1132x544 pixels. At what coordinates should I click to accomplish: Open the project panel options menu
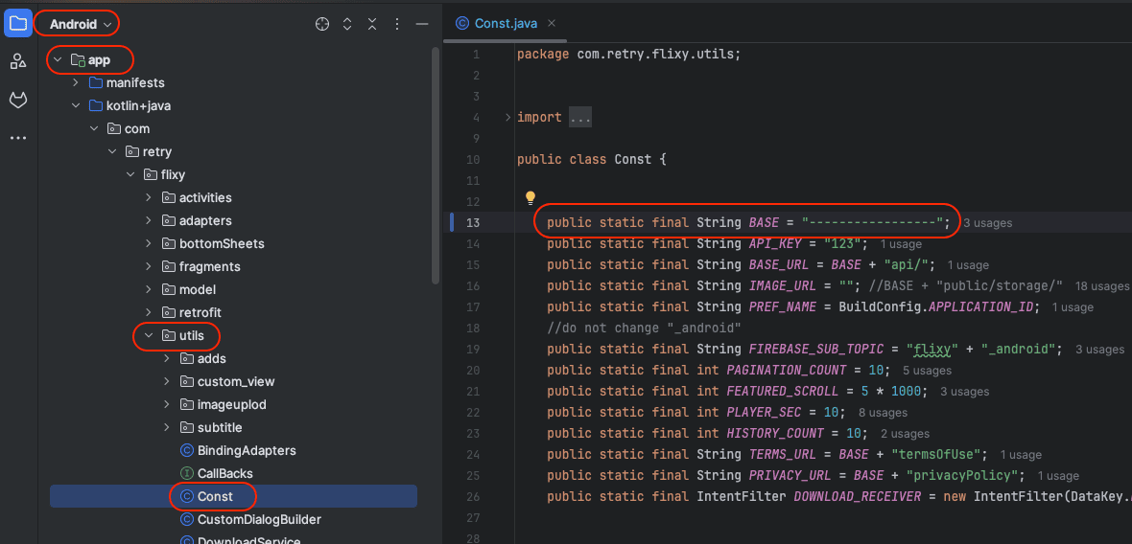tap(397, 24)
